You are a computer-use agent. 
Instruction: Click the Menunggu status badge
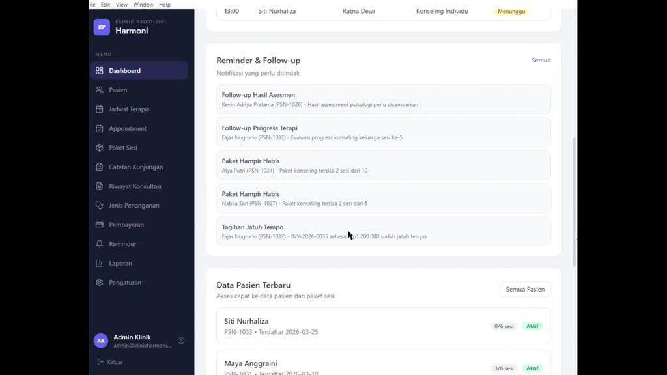tap(511, 12)
